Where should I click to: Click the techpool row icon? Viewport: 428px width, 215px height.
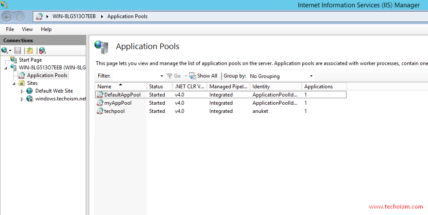point(100,111)
